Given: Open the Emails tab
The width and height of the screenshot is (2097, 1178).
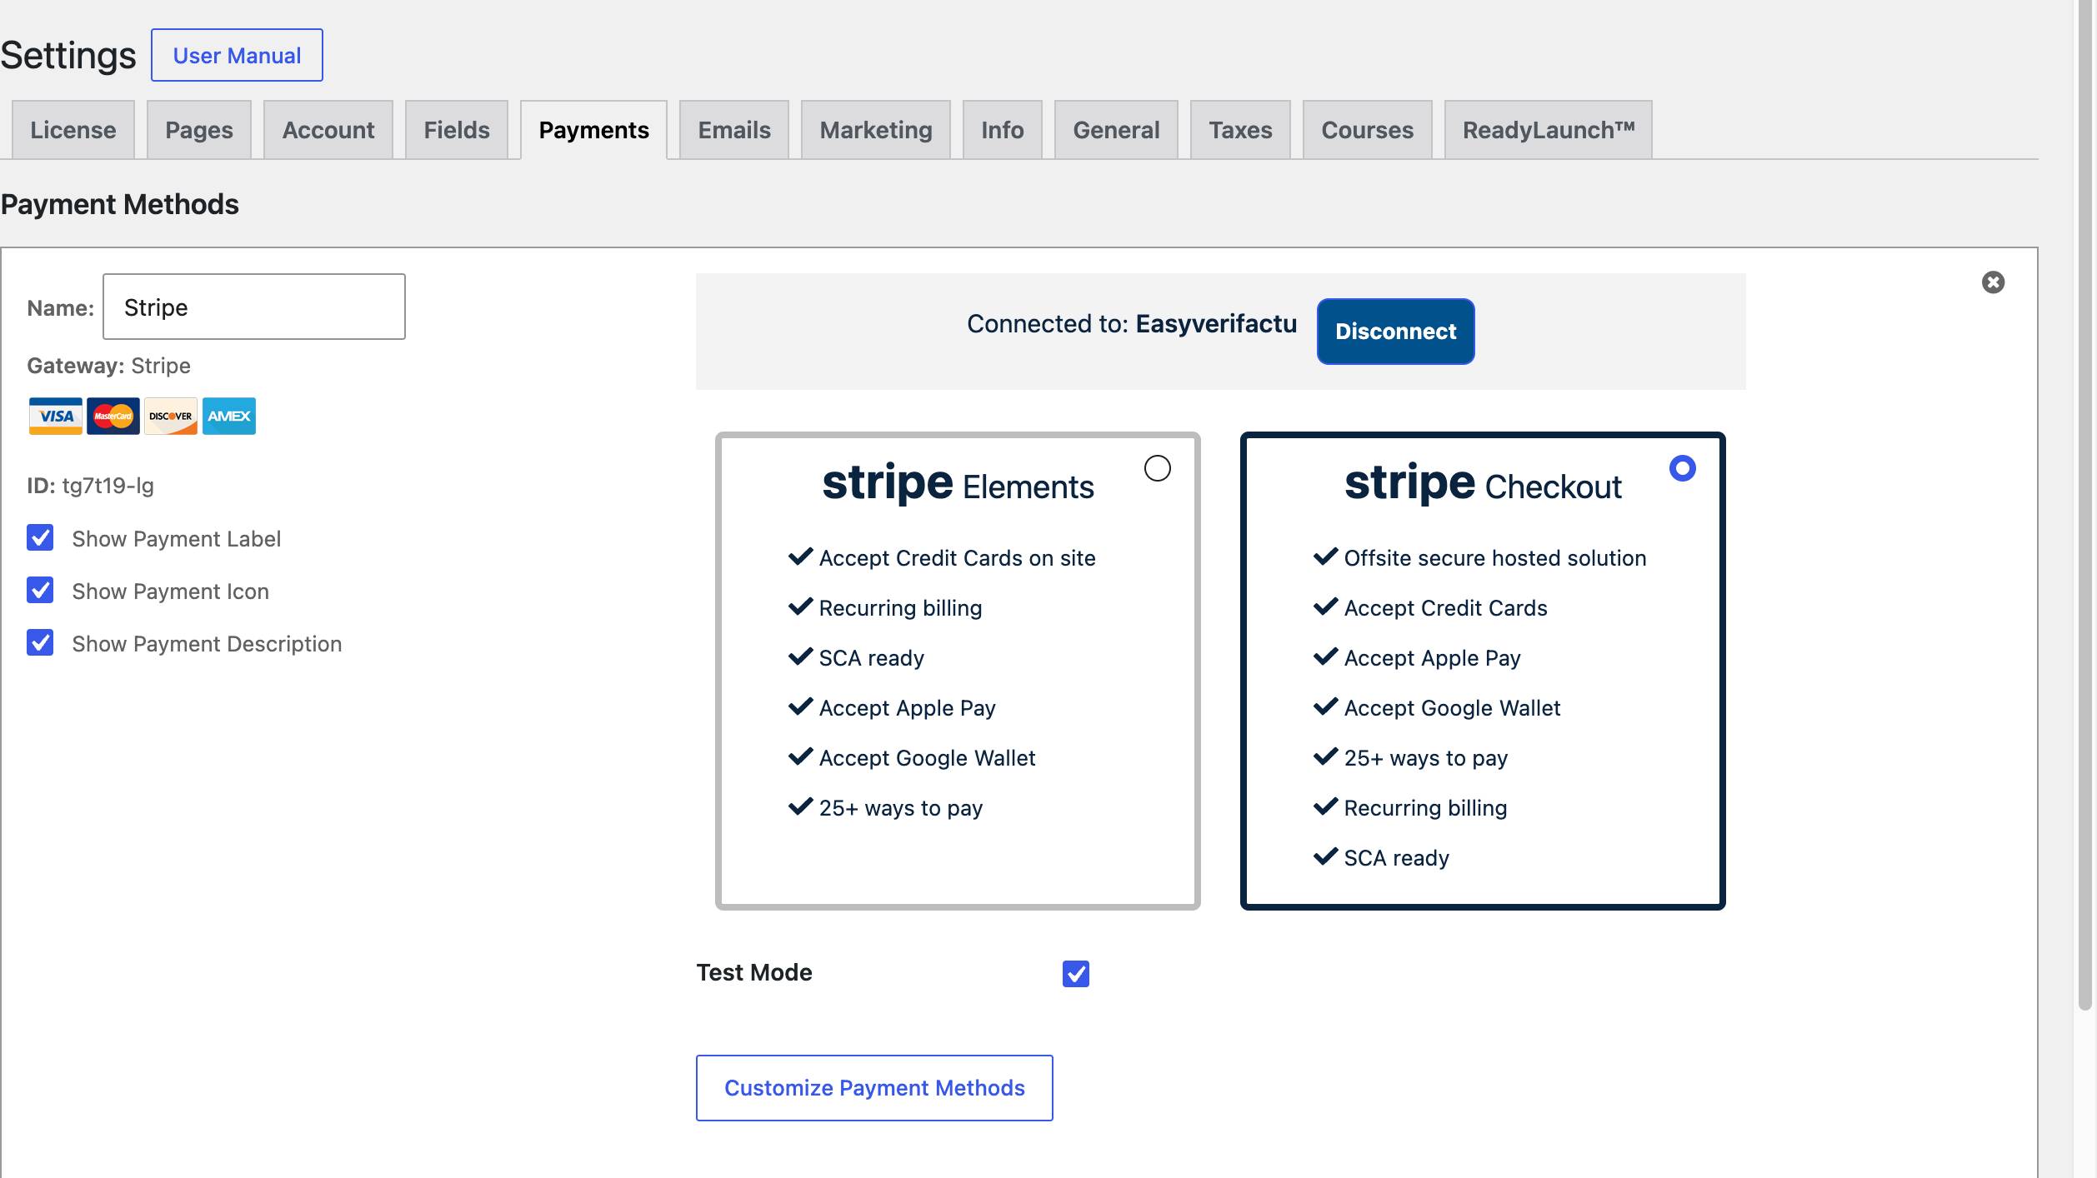Looking at the screenshot, I should (x=734, y=130).
